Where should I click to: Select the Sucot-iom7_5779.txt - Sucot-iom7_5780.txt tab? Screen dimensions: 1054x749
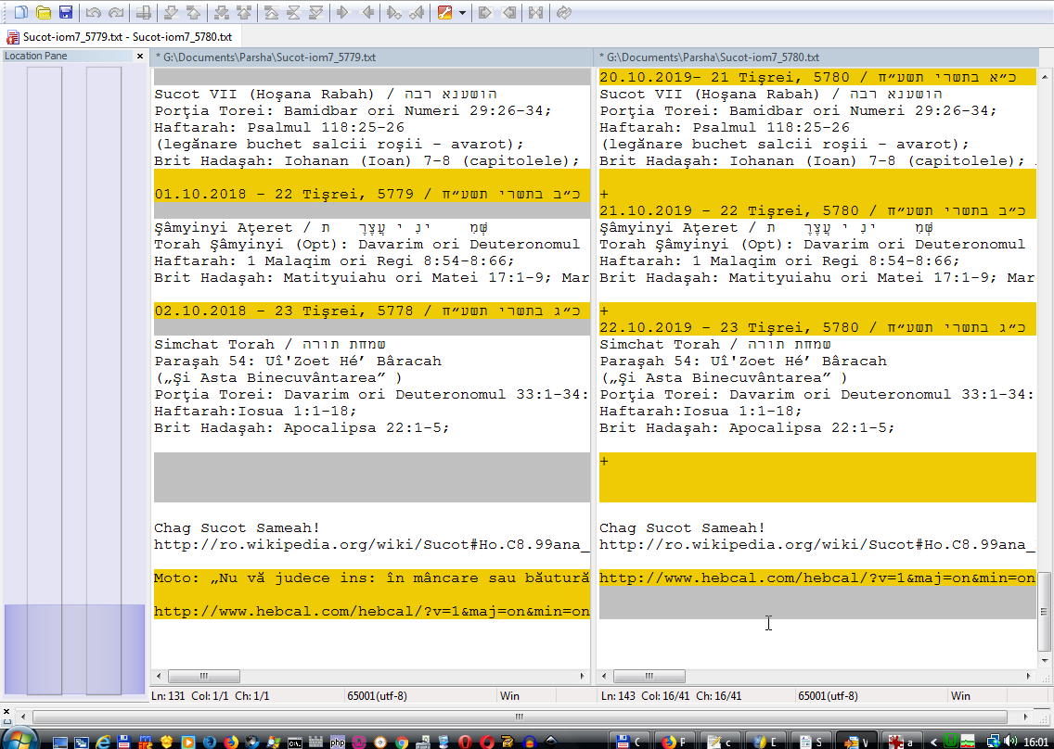point(121,37)
